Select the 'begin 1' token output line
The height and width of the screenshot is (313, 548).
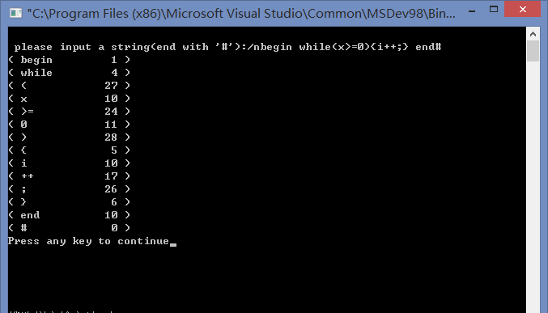(69, 60)
